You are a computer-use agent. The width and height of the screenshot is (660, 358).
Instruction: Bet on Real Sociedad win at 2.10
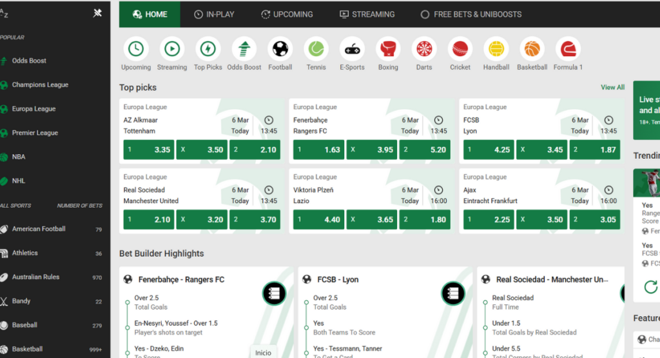(149, 219)
